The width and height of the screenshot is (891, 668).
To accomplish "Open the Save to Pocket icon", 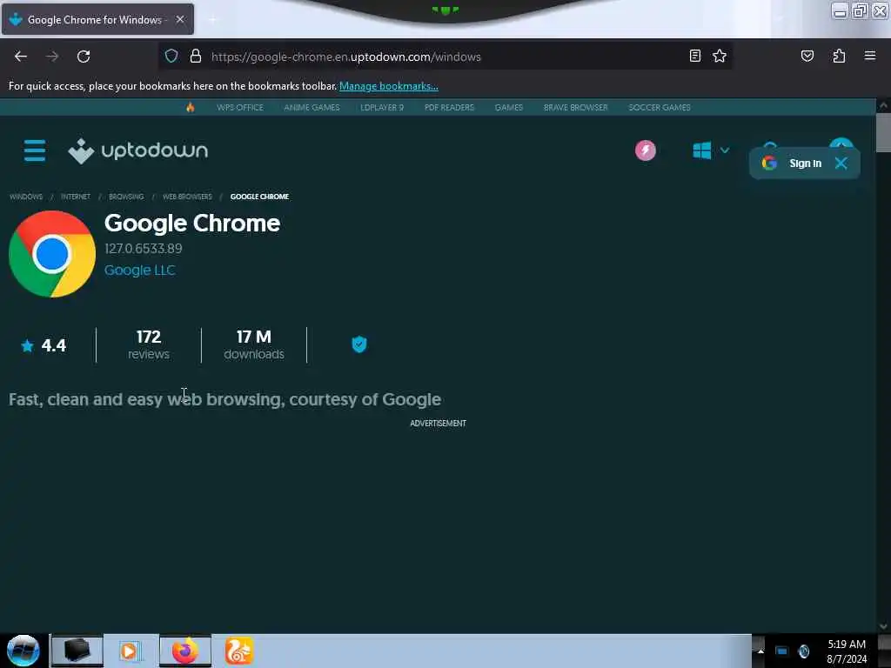I will [807, 56].
